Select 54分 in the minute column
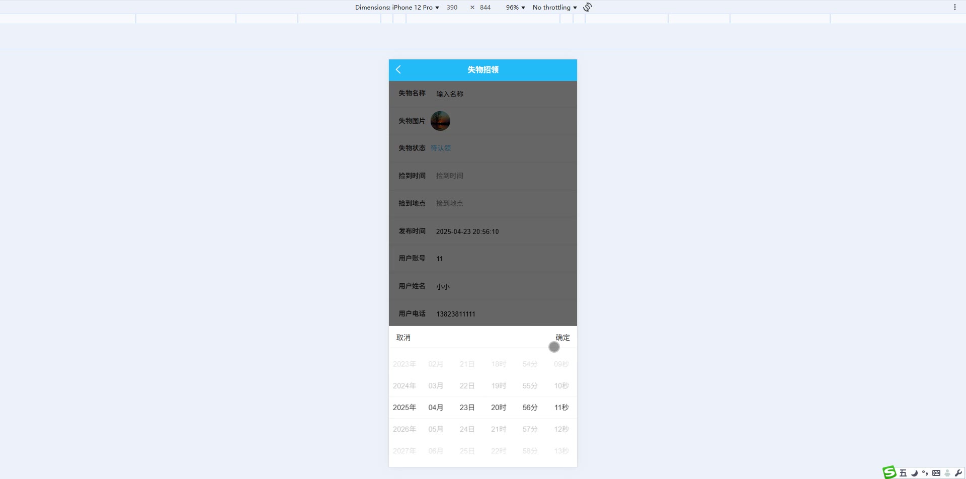Image resolution: width=966 pixels, height=479 pixels. coord(530,364)
